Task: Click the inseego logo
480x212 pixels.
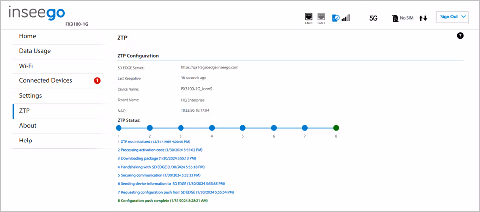Action: click(37, 14)
